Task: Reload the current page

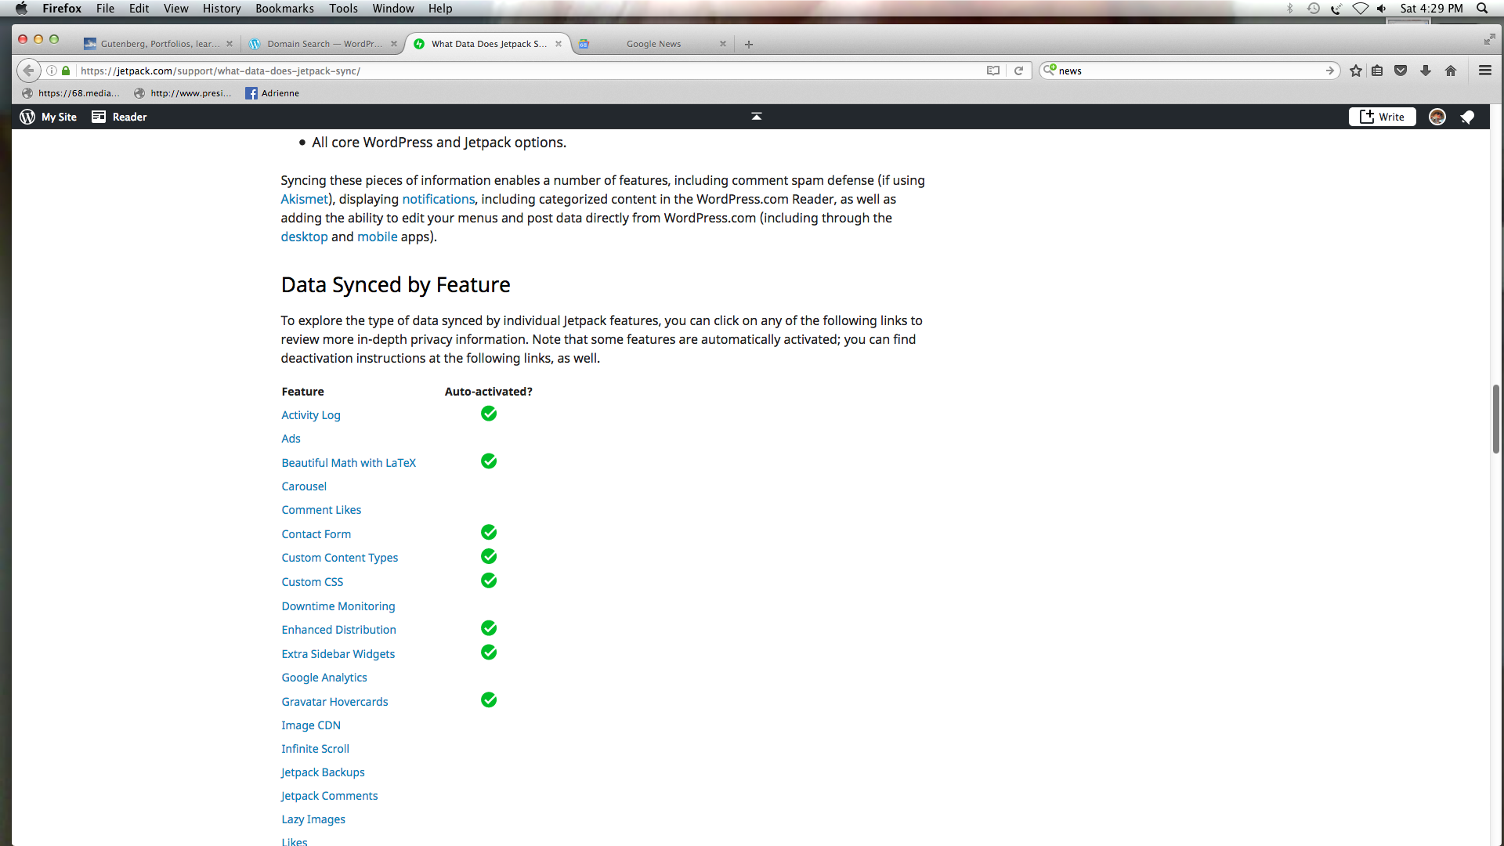Action: (1018, 70)
